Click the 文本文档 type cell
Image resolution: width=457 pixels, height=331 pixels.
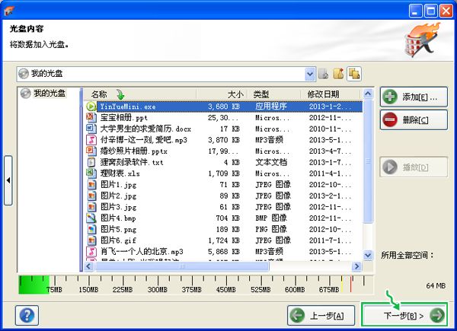click(271, 162)
